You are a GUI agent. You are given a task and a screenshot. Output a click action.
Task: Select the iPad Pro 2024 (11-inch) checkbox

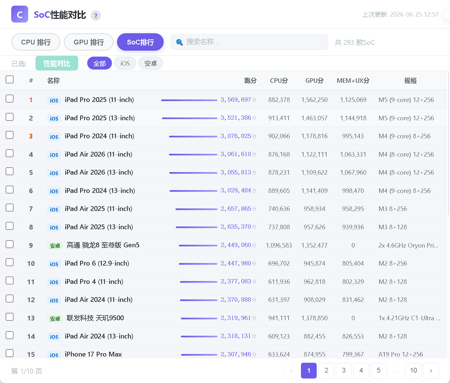pyautogui.click(x=10, y=135)
